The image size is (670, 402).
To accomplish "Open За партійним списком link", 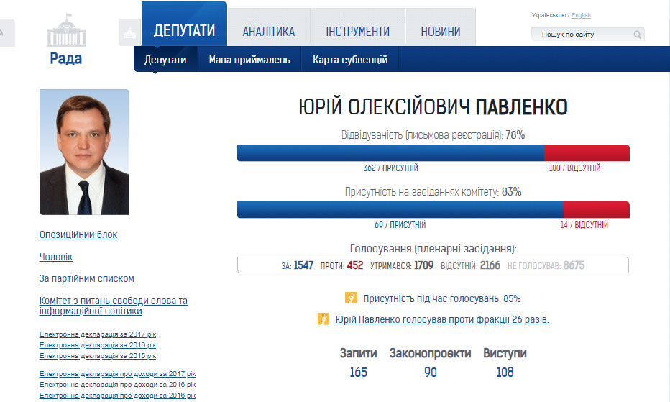I will (87, 279).
